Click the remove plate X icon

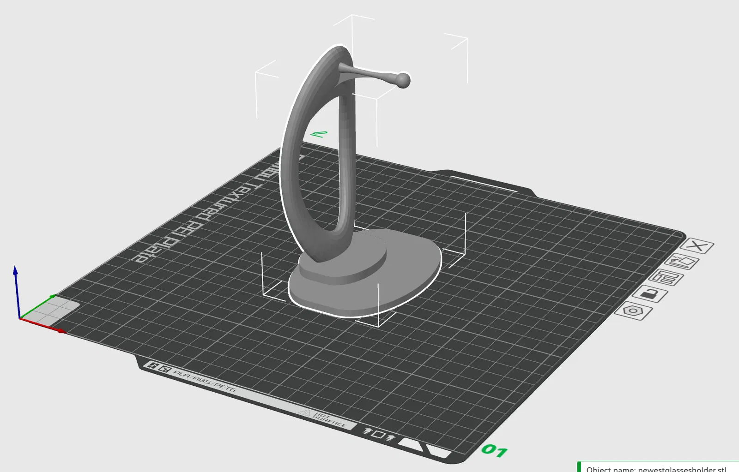click(697, 246)
